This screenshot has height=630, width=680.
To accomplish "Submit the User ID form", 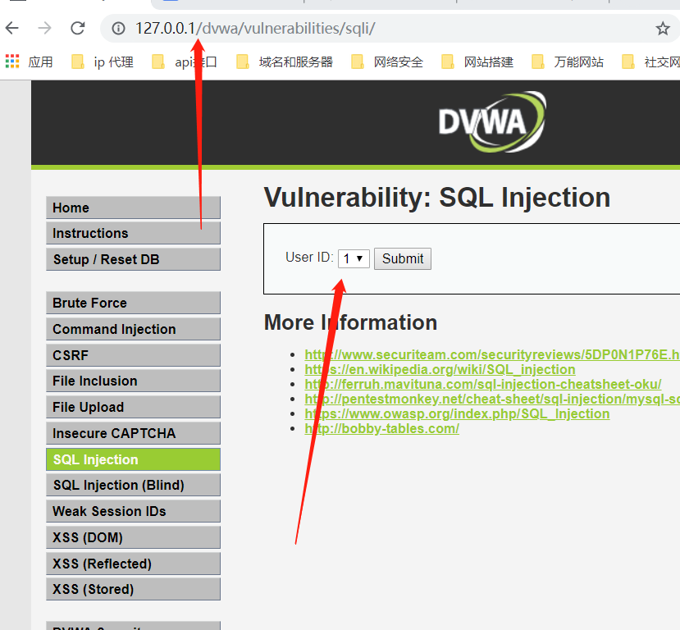I will 403,259.
